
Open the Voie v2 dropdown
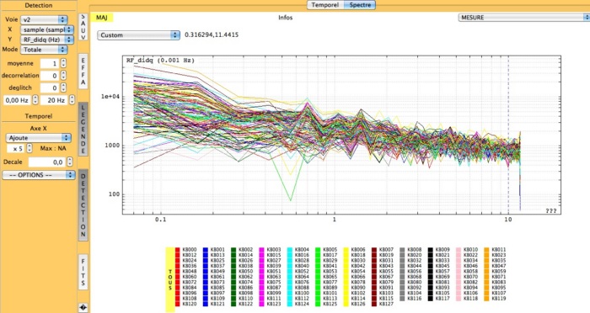(44, 19)
